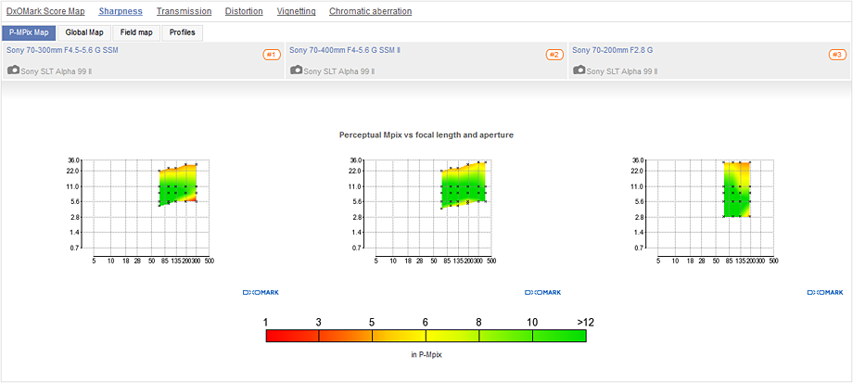The image size is (853, 383).
Task: Click the #1 rank badge
Action: pyautogui.click(x=272, y=55)
